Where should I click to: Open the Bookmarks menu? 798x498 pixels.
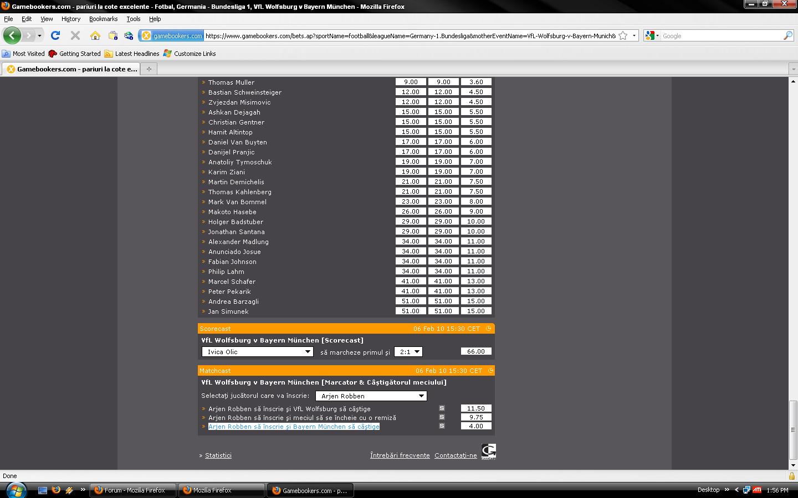[103, 19]
